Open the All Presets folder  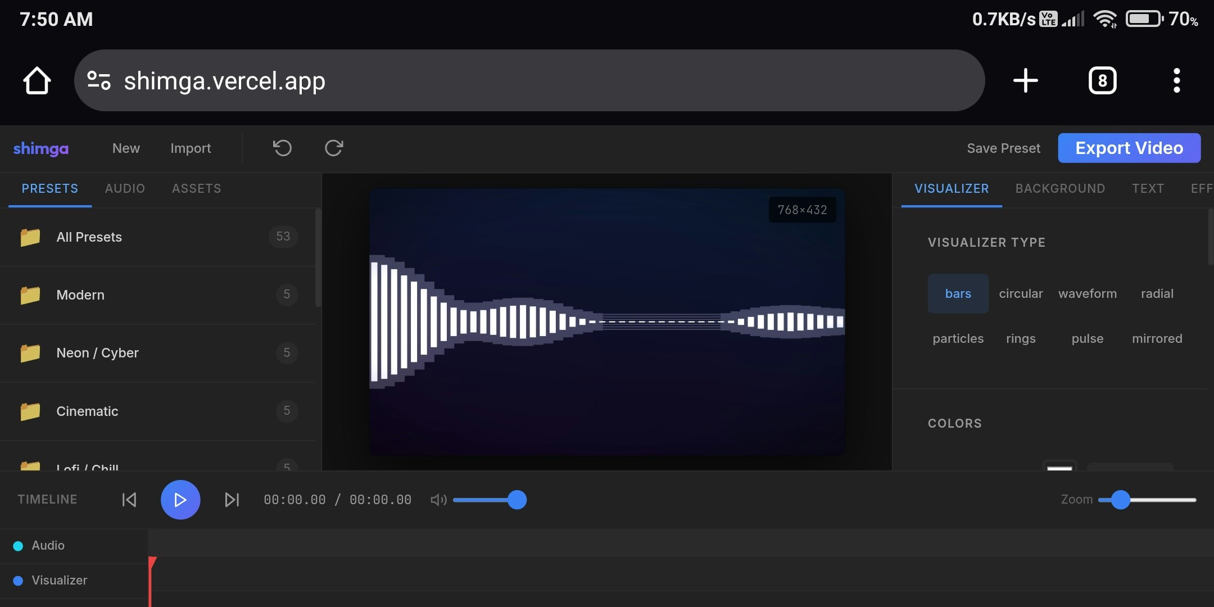[x=89, y=237]
